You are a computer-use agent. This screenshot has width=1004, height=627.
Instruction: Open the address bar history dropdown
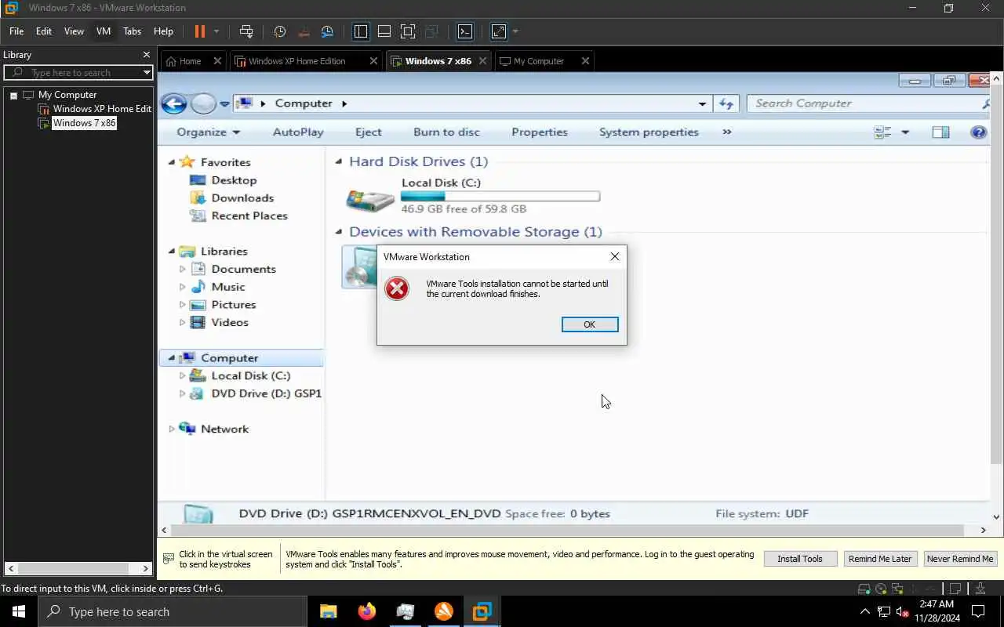702,103
